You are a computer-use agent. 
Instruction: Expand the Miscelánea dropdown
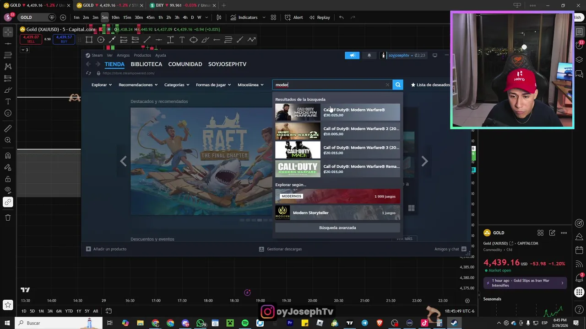[250, 85]
